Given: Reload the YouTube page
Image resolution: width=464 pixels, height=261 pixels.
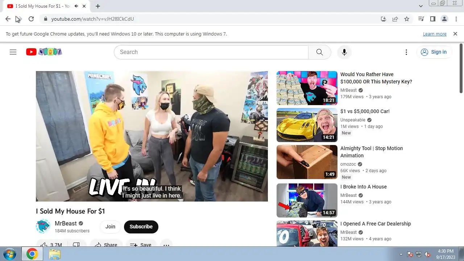Looking at the screenshot, I should 31,19.
